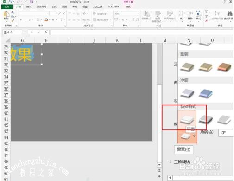Click the Undo arrow in quick access toolbar
234x181 pixels.
11,2
